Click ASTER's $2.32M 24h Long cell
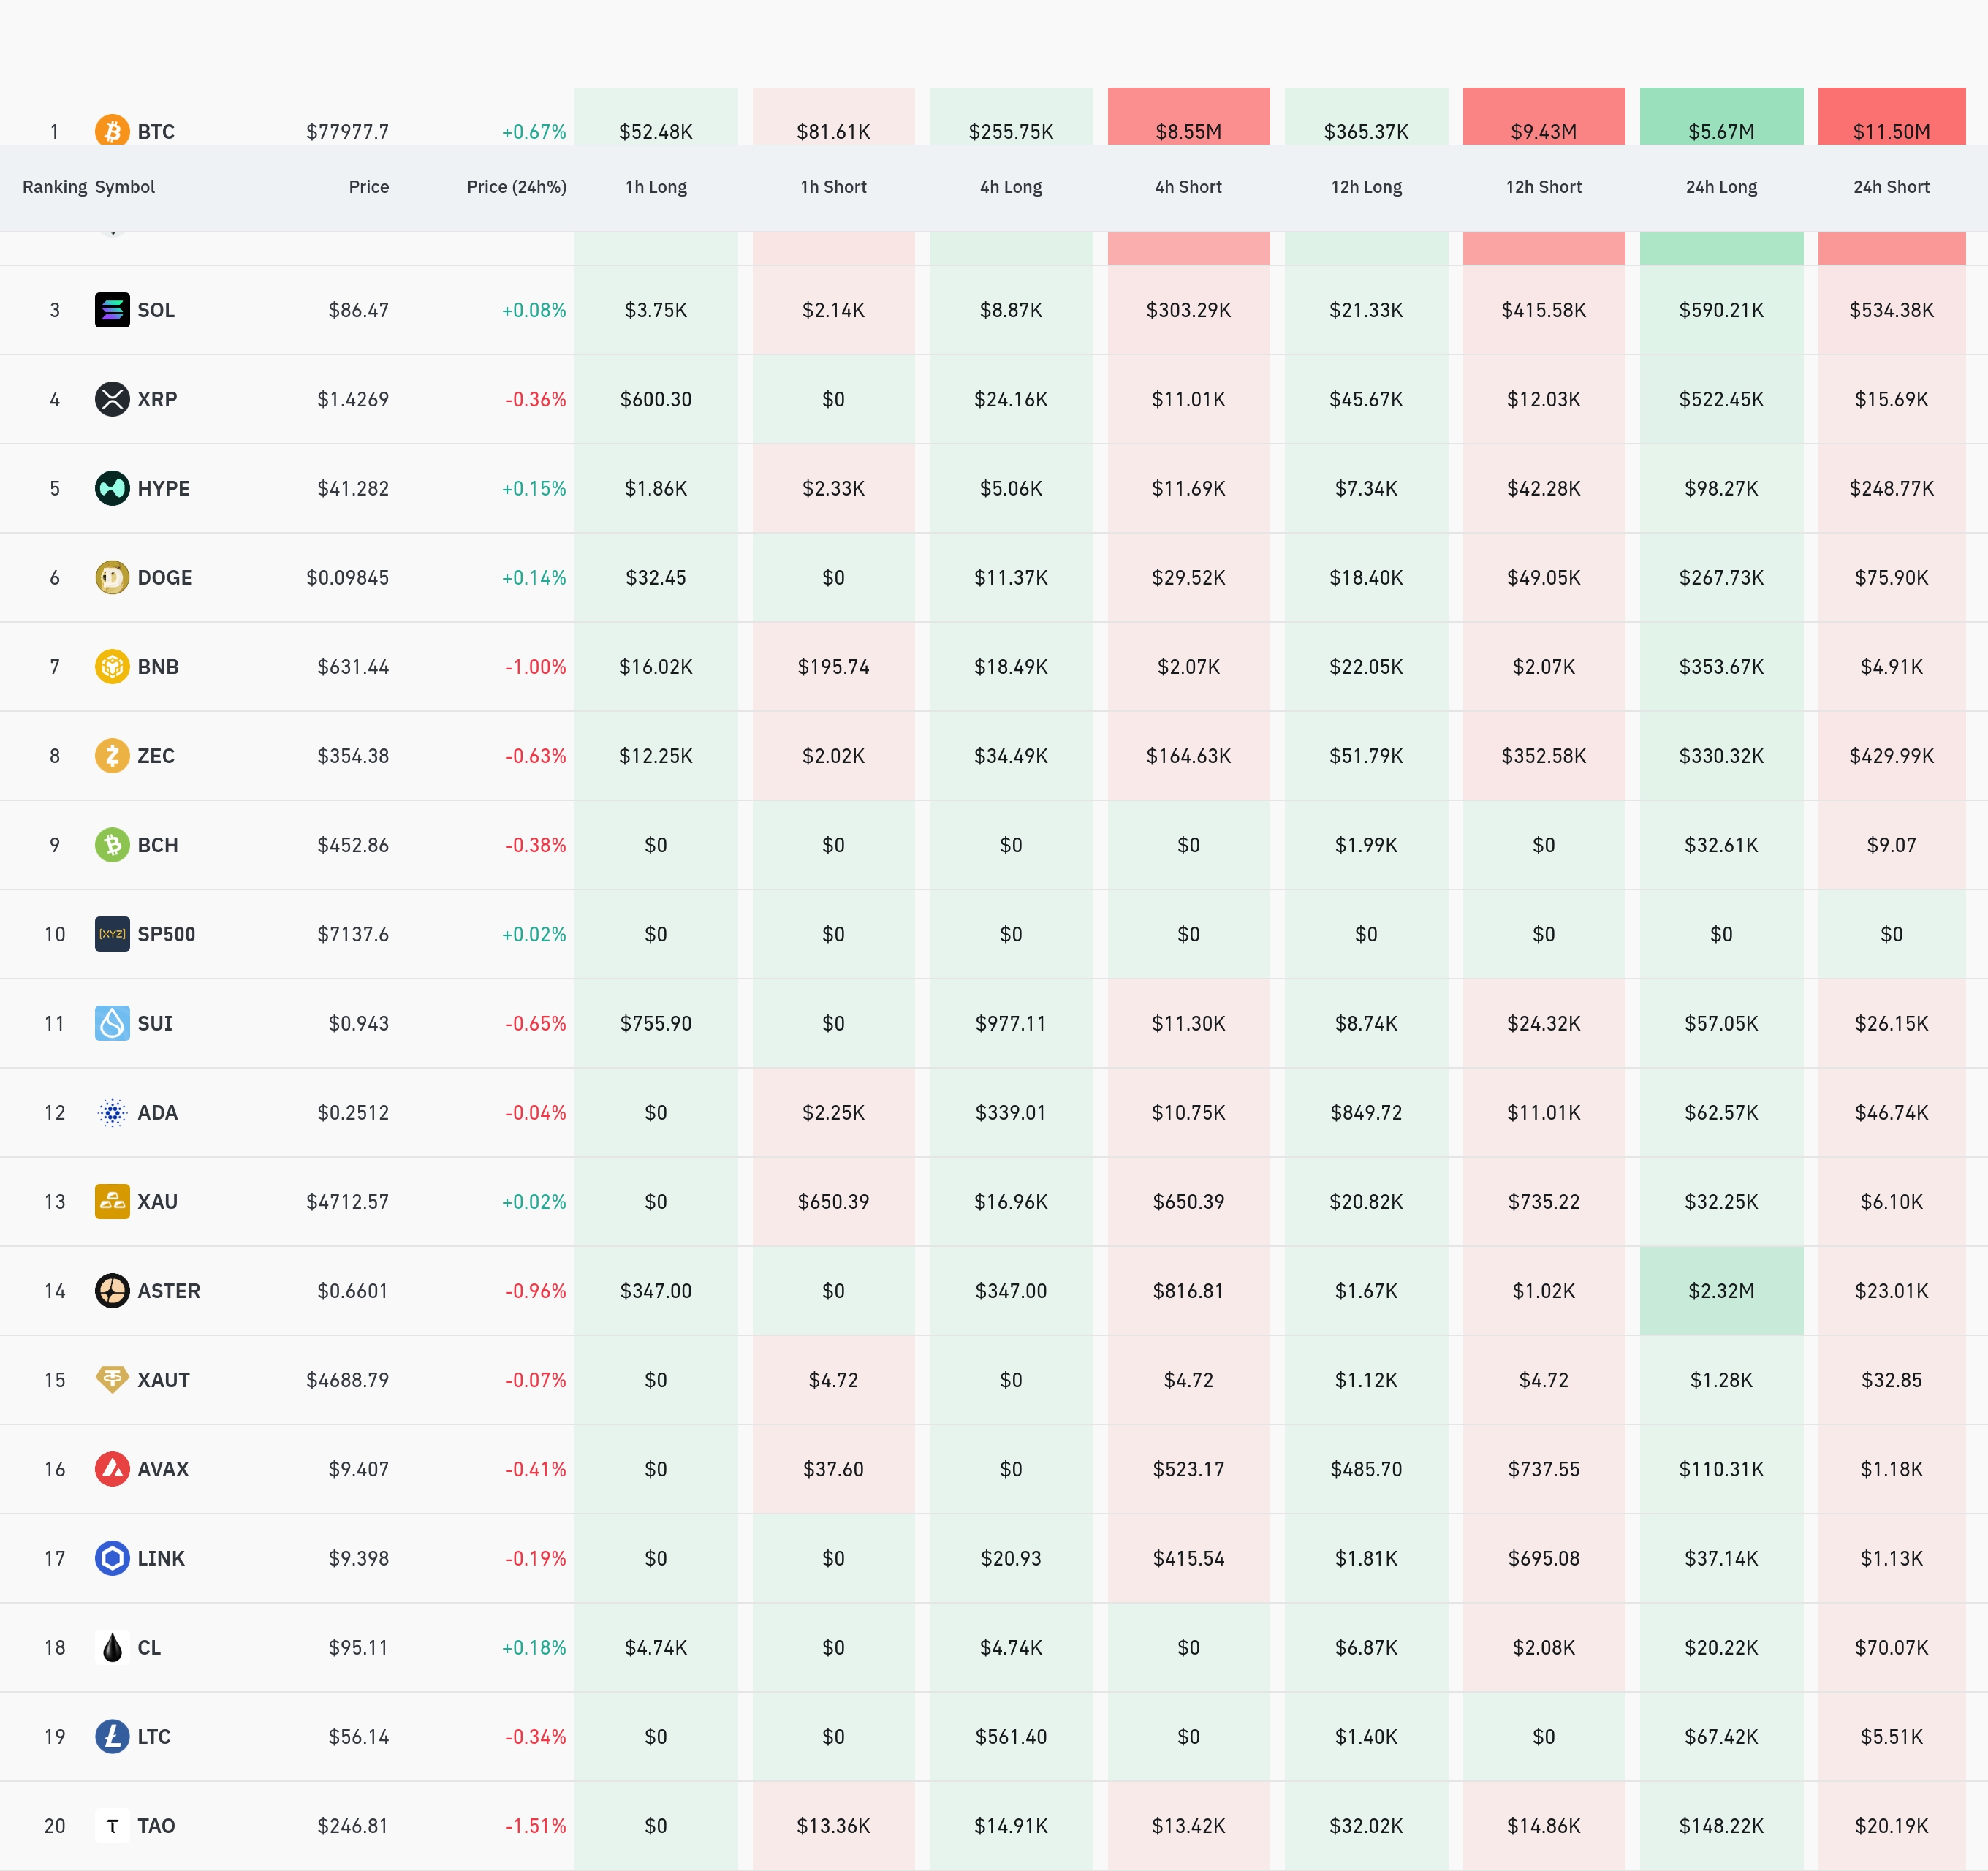This screenshot has height=1871, width=1988. 1720,1291
